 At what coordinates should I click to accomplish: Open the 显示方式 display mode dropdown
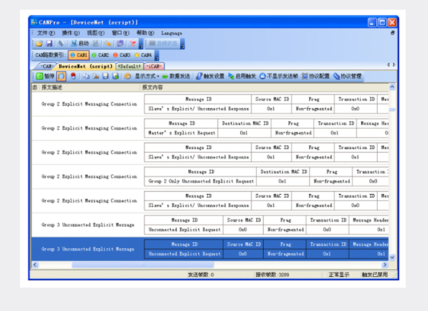point(147,76)
